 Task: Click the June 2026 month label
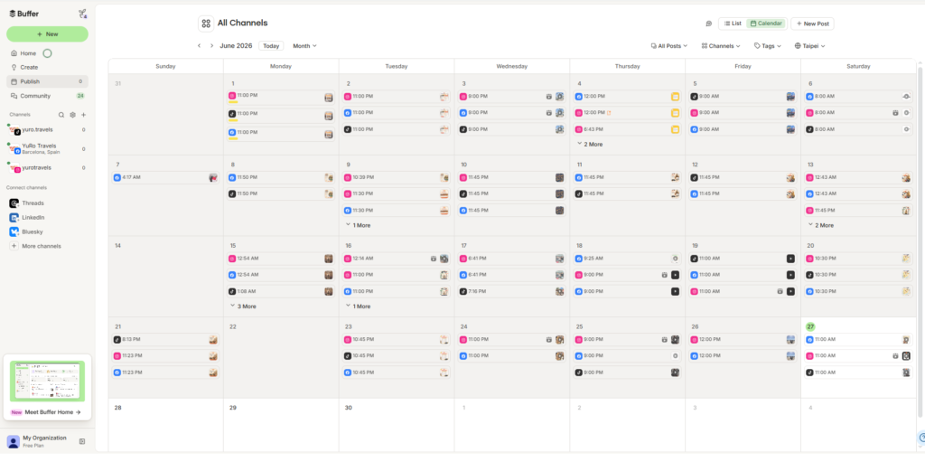pyautogui.click(x=236, y=45)
